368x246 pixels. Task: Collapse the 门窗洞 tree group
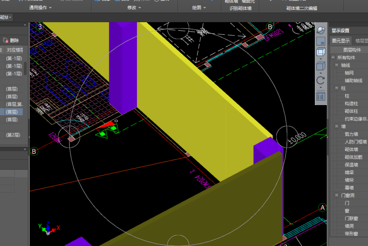pos(336,195)
